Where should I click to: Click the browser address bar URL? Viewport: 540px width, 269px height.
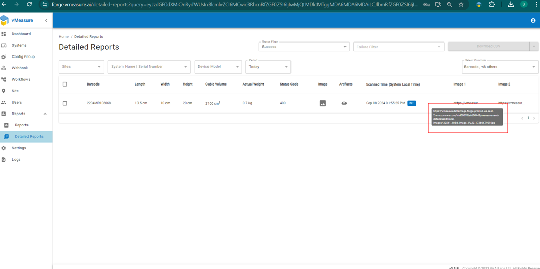(236, 4)
